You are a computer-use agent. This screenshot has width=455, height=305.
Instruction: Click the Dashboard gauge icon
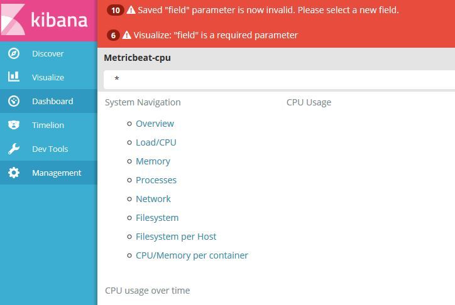tap(14, 101)
